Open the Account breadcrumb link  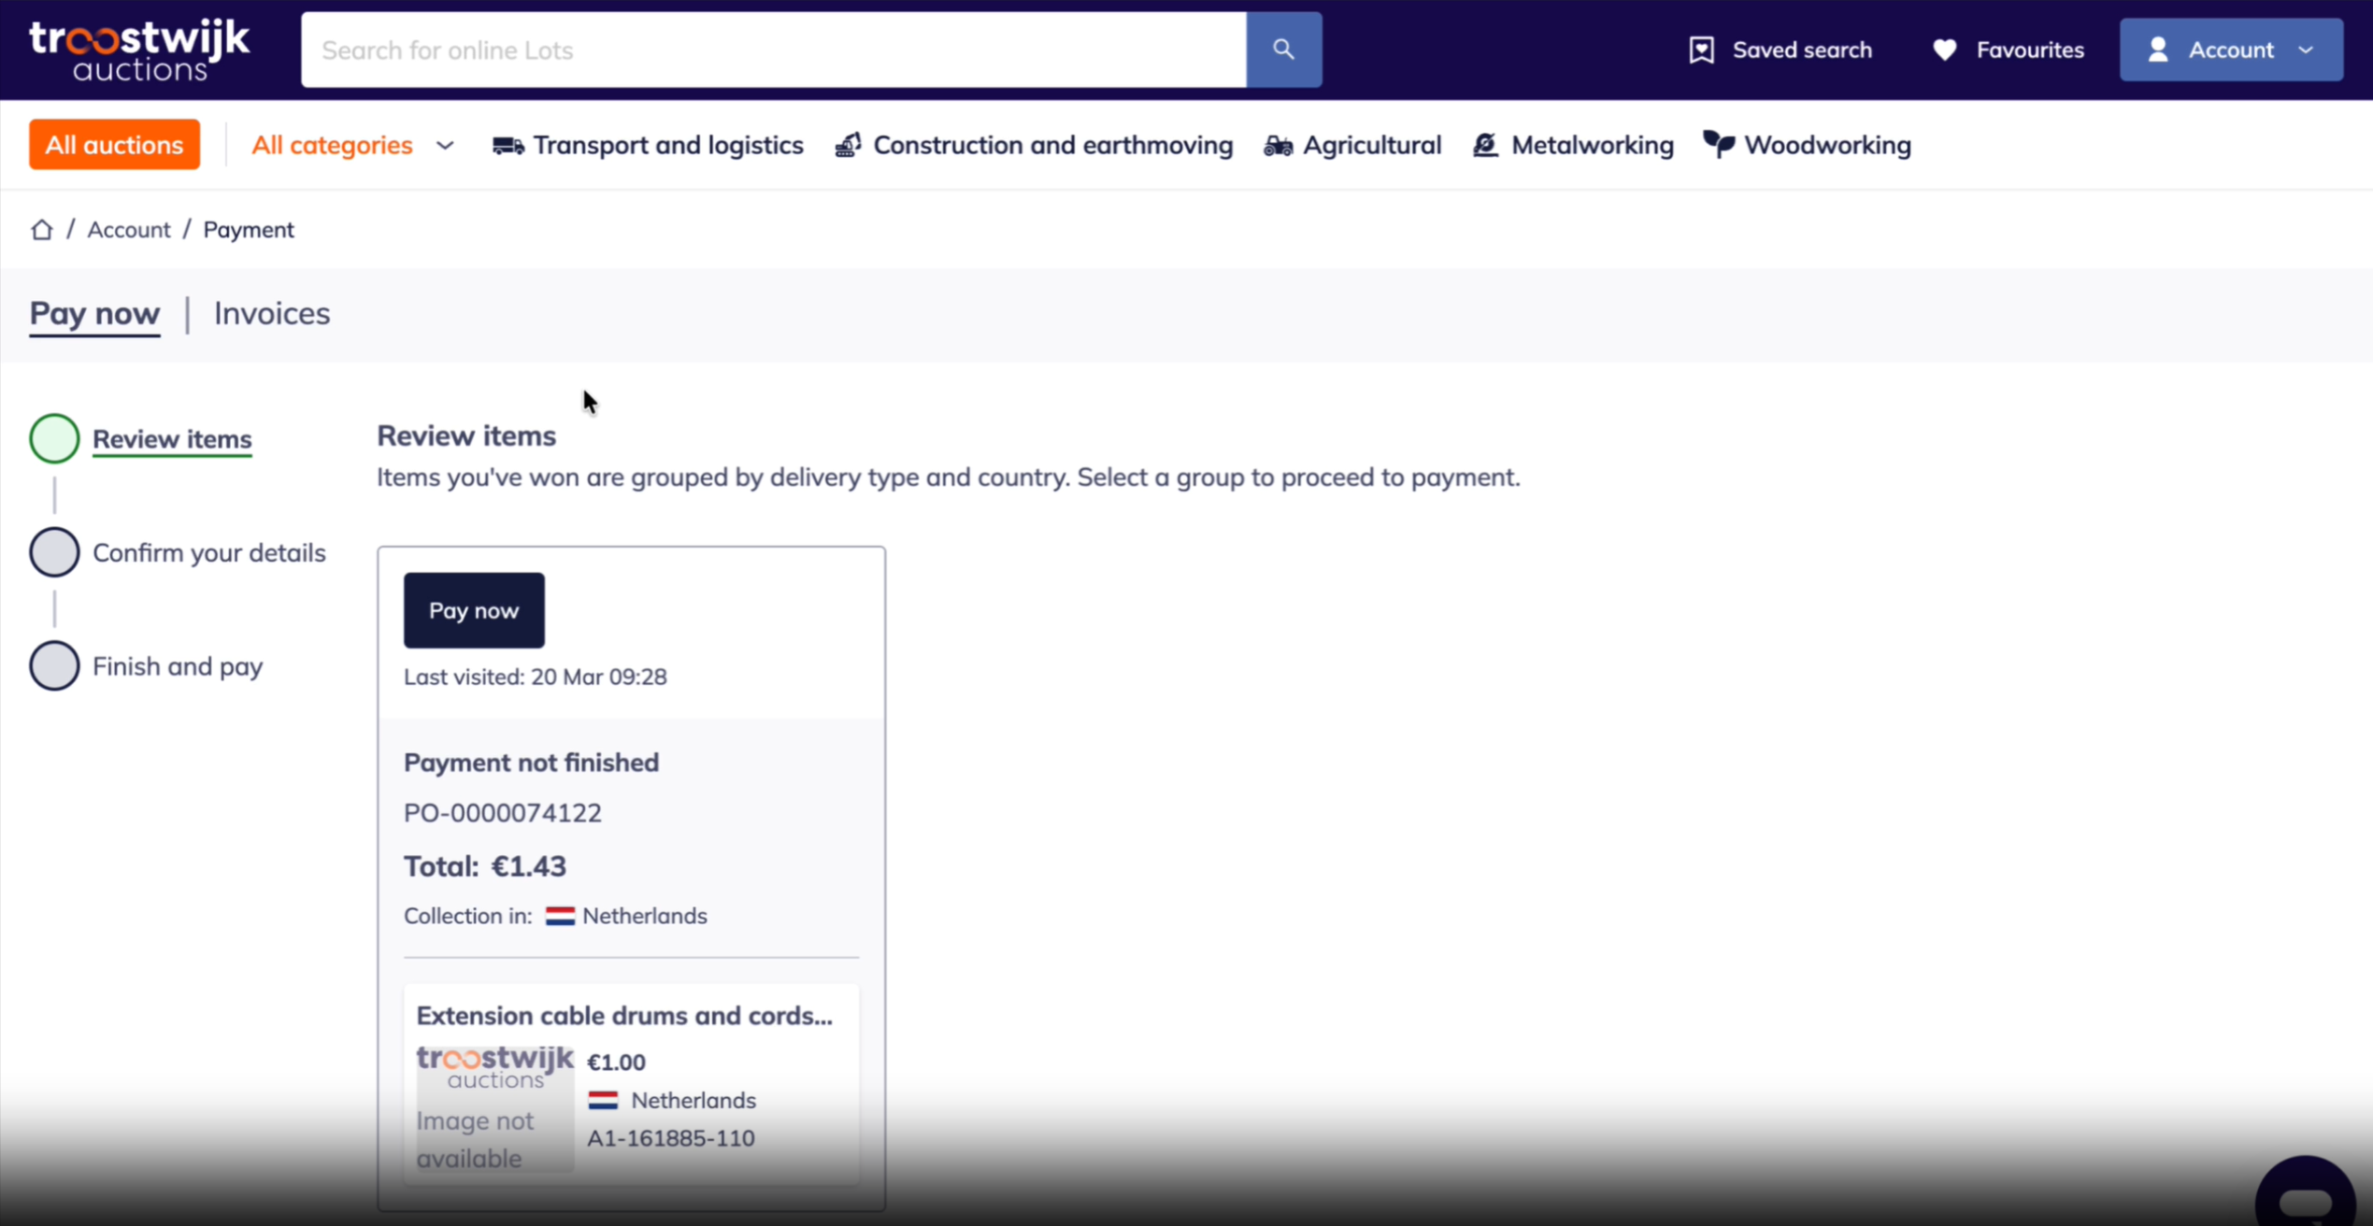128,229
